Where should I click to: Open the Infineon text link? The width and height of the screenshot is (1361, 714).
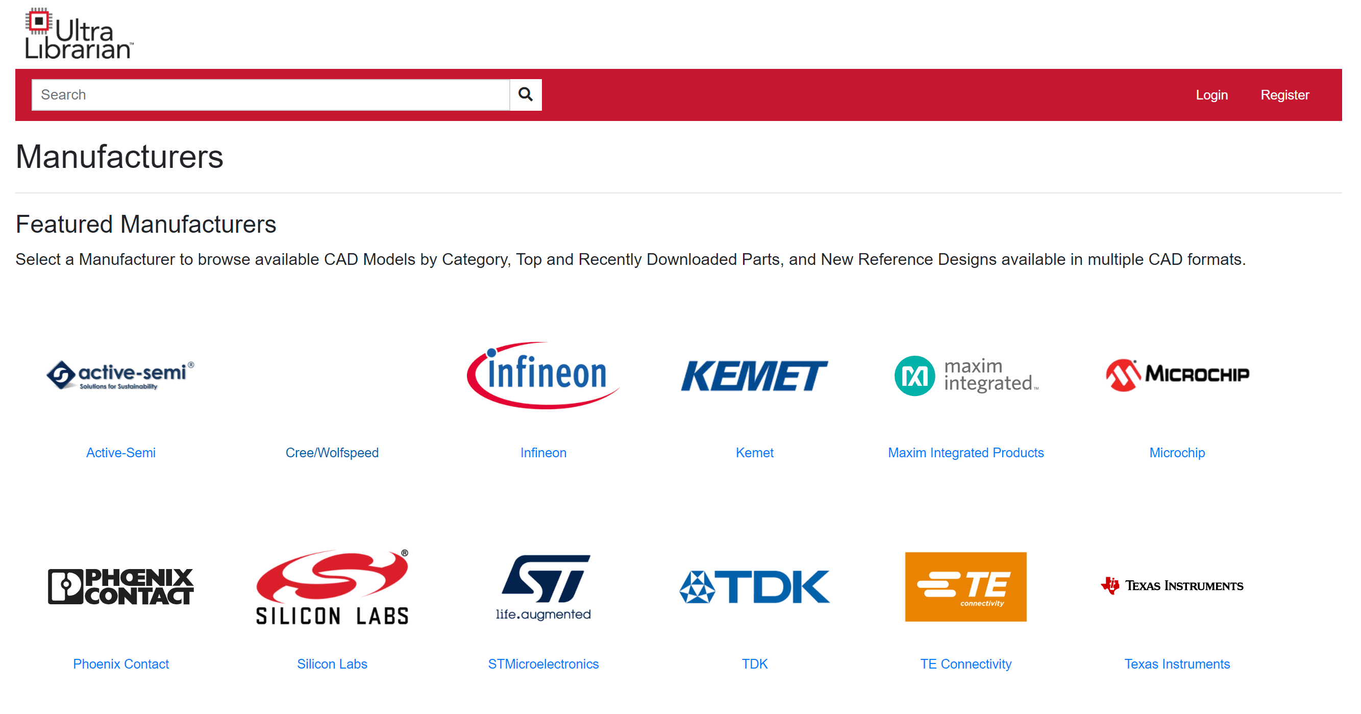[543, 453]
